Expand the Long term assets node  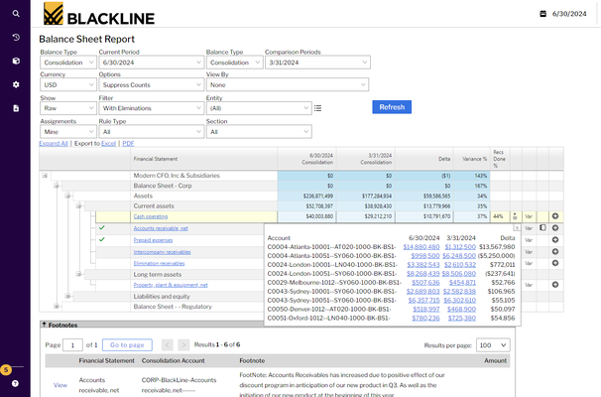(x=78, y=274)
